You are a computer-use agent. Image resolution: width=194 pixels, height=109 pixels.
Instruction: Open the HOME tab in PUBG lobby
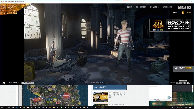tap(129, 7)
